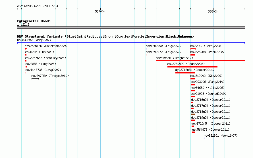This screenshot has height=158, width=253.
Task: Click the 53700k ruler tick label
Action: tap(100, 11)
